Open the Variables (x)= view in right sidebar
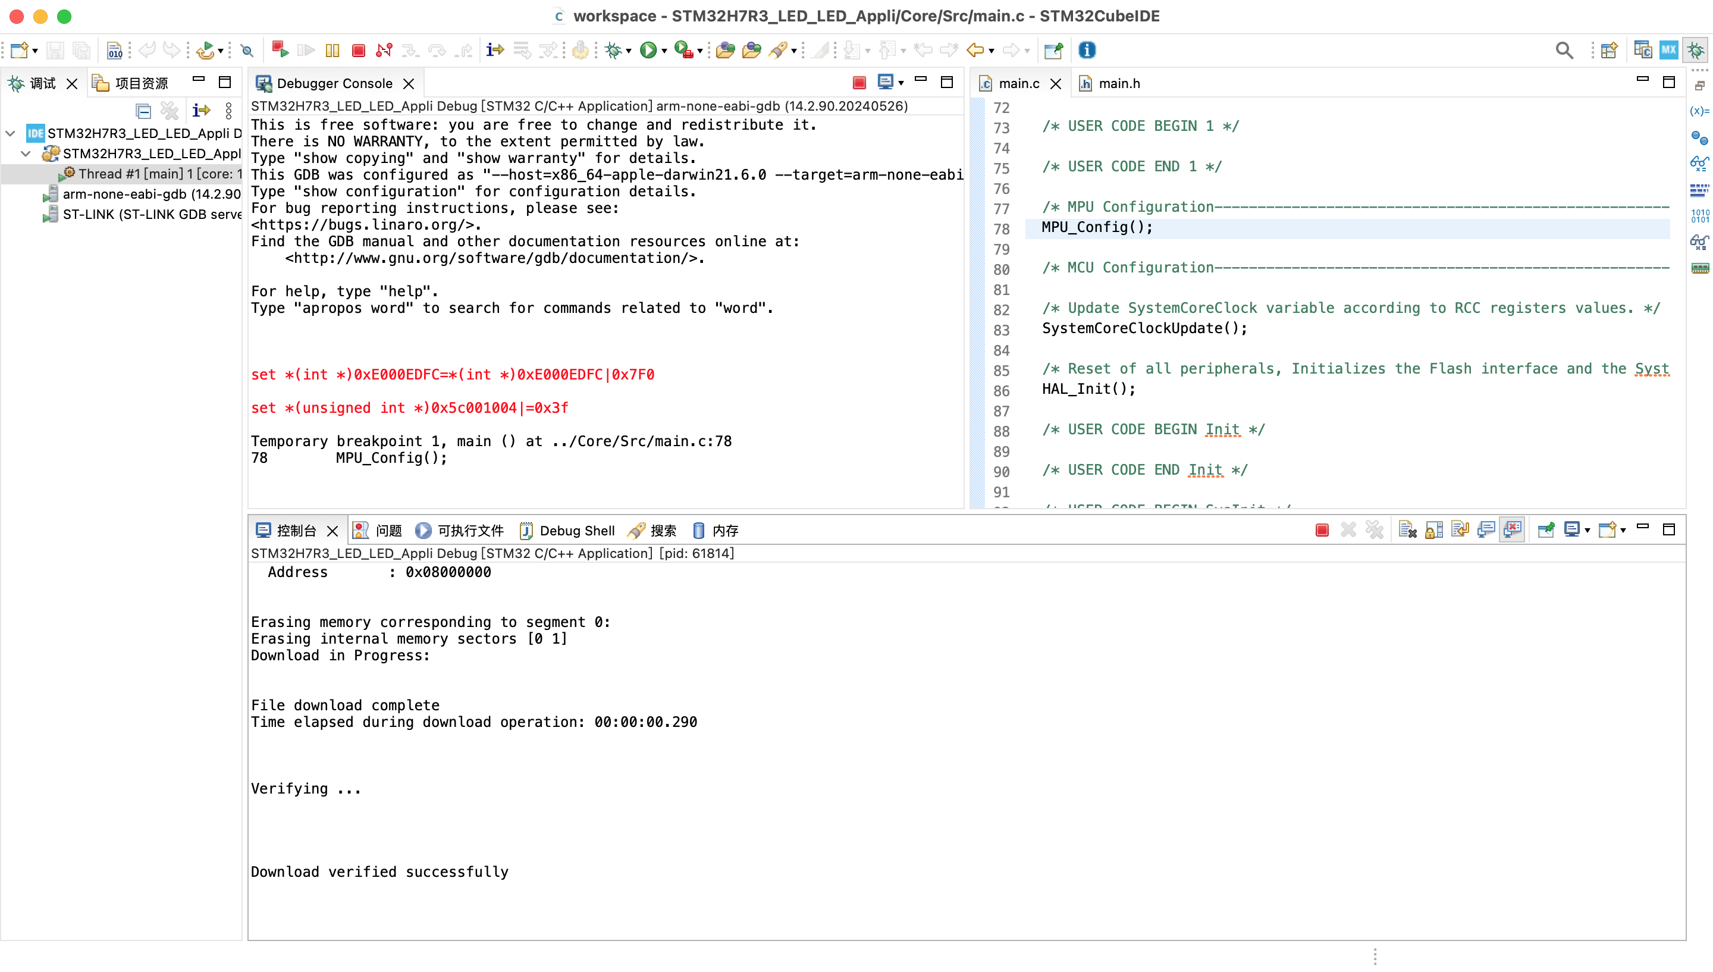Viewport: 1713px width, 972px height. click(x=1699, y=111)
